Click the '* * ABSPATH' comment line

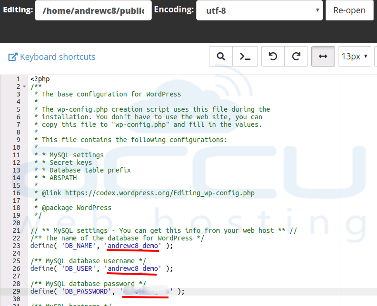click(x=56, y=178)
